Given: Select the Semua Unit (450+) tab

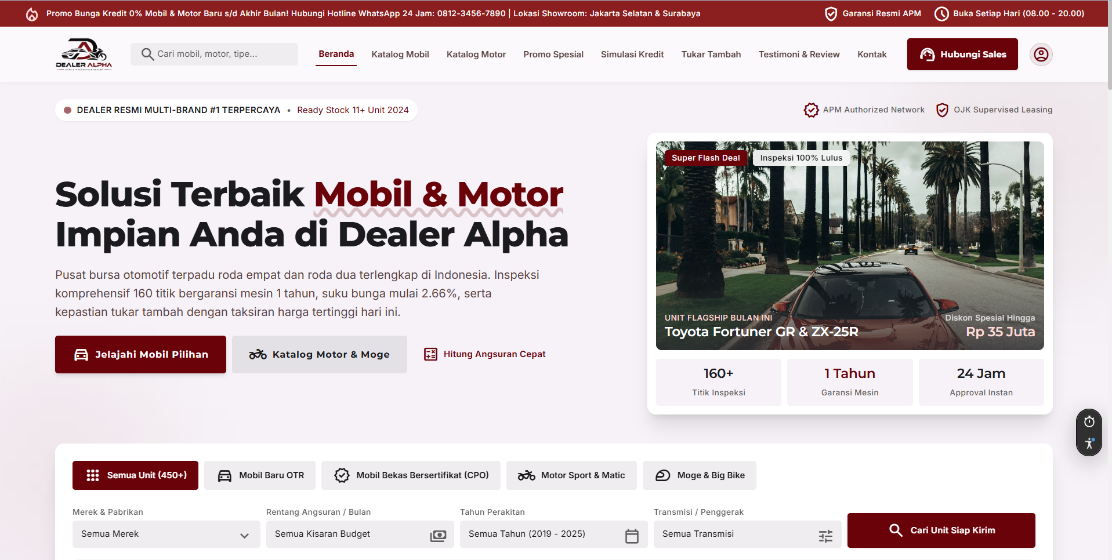Looking at the screenshot, I should [135, 475].
